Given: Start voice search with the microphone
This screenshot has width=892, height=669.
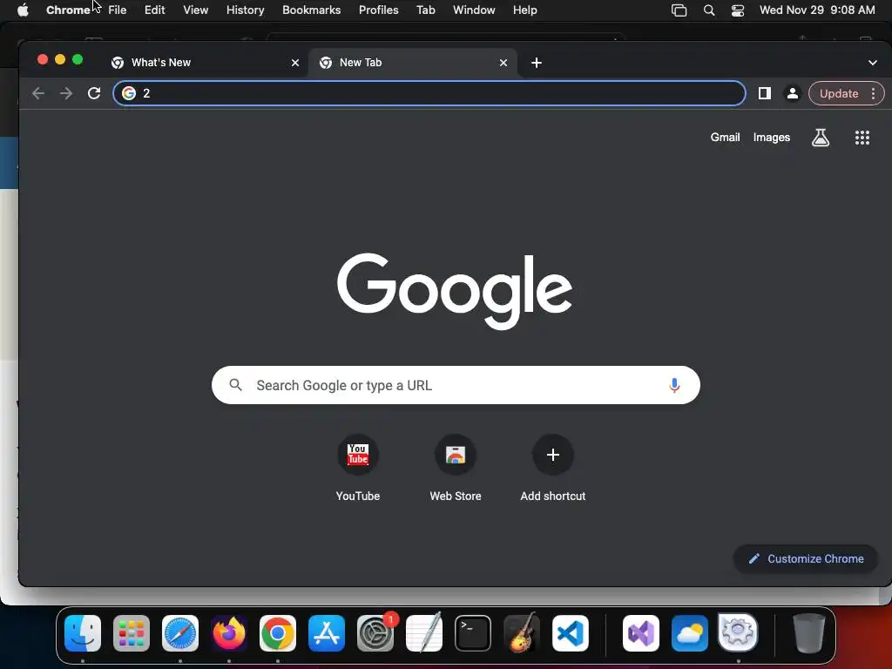Looking at the screenshot, I should pyautogui.click(x=674, y=385).
